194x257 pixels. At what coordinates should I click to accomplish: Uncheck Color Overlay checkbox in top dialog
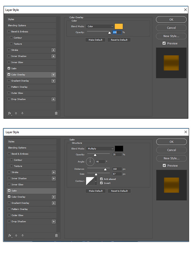coord(9,74)
